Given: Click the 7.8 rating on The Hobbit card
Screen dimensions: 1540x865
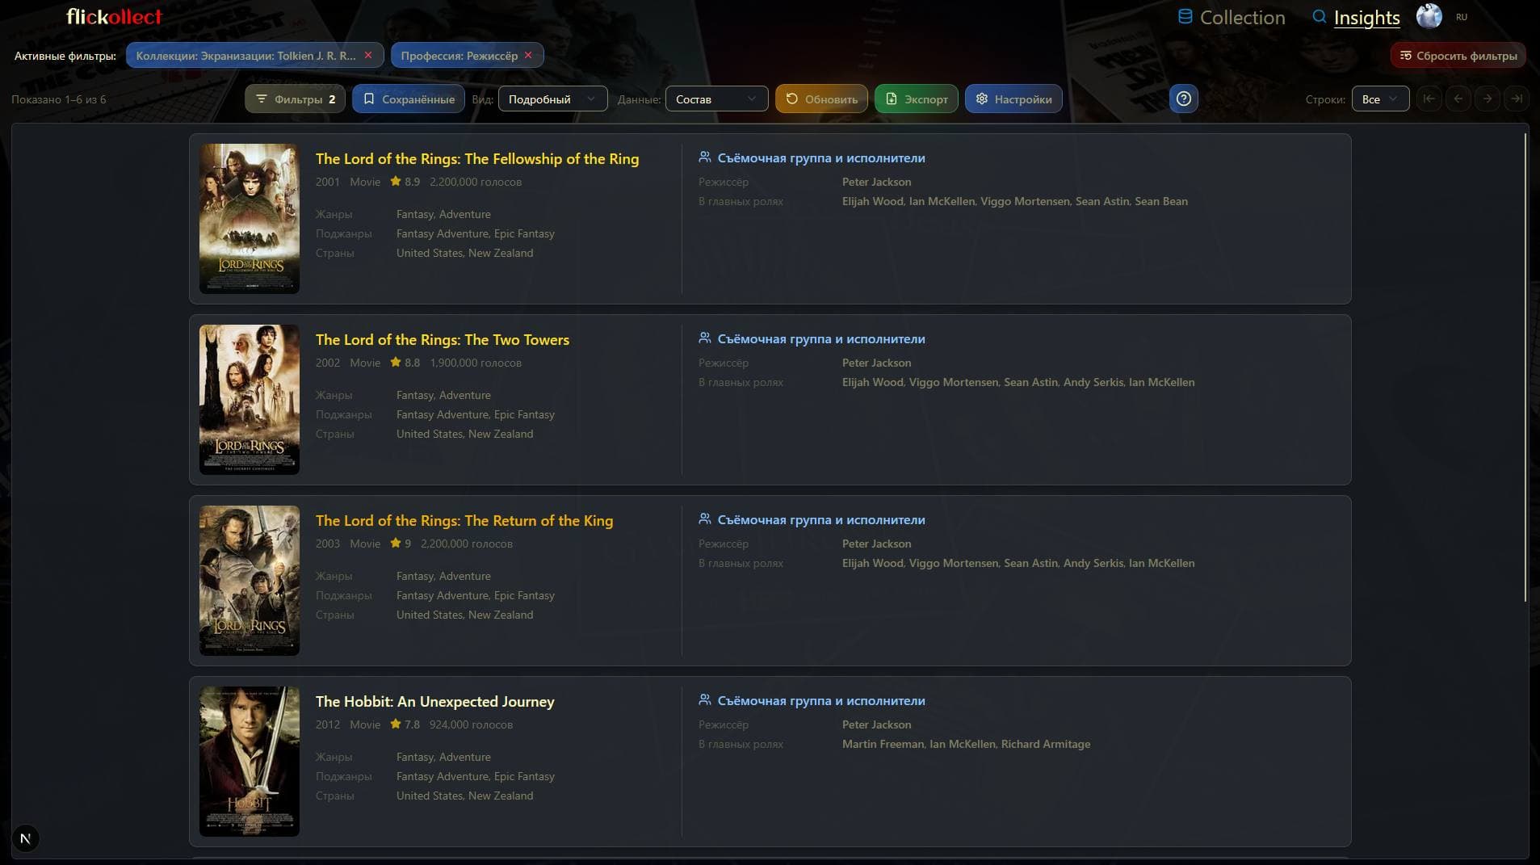Looking at the screenshot, I should point(405,724).
